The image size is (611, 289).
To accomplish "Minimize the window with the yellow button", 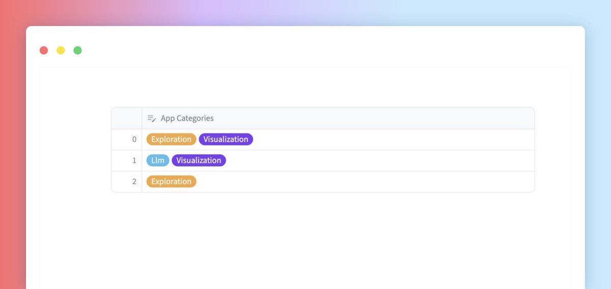I will pos(61,50).
